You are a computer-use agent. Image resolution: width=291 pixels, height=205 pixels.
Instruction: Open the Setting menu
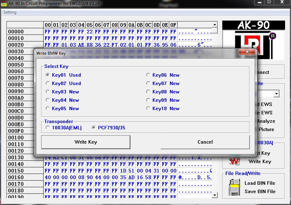[x=10, y=12]
